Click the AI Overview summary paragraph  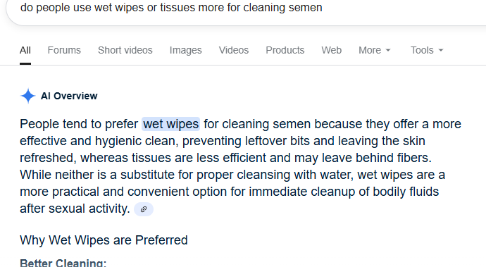point(240,166)
